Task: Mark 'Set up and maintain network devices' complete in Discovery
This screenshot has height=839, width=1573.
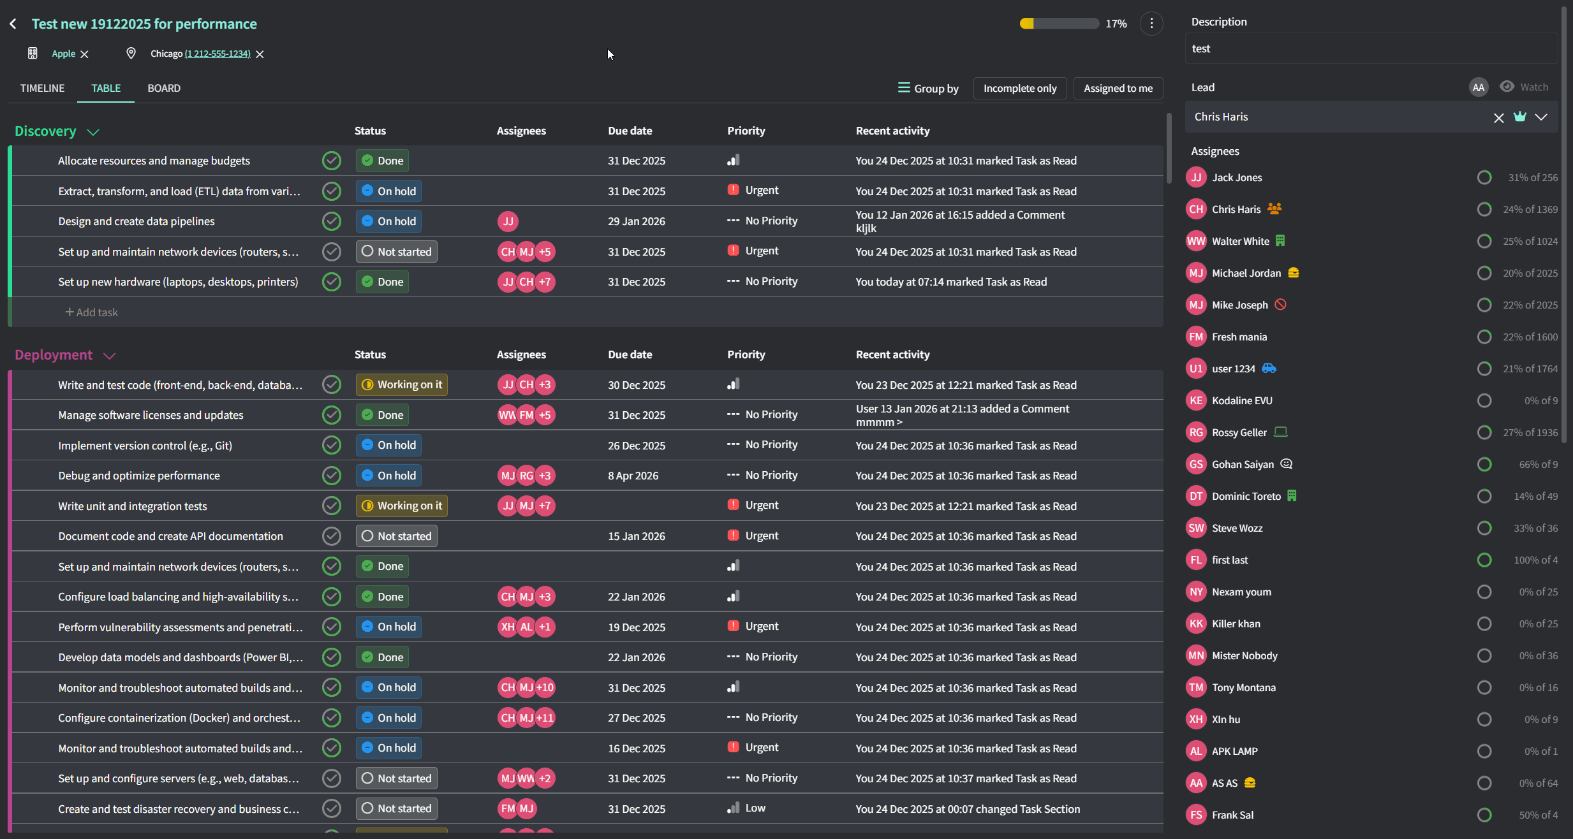Action: coord(331,252)
